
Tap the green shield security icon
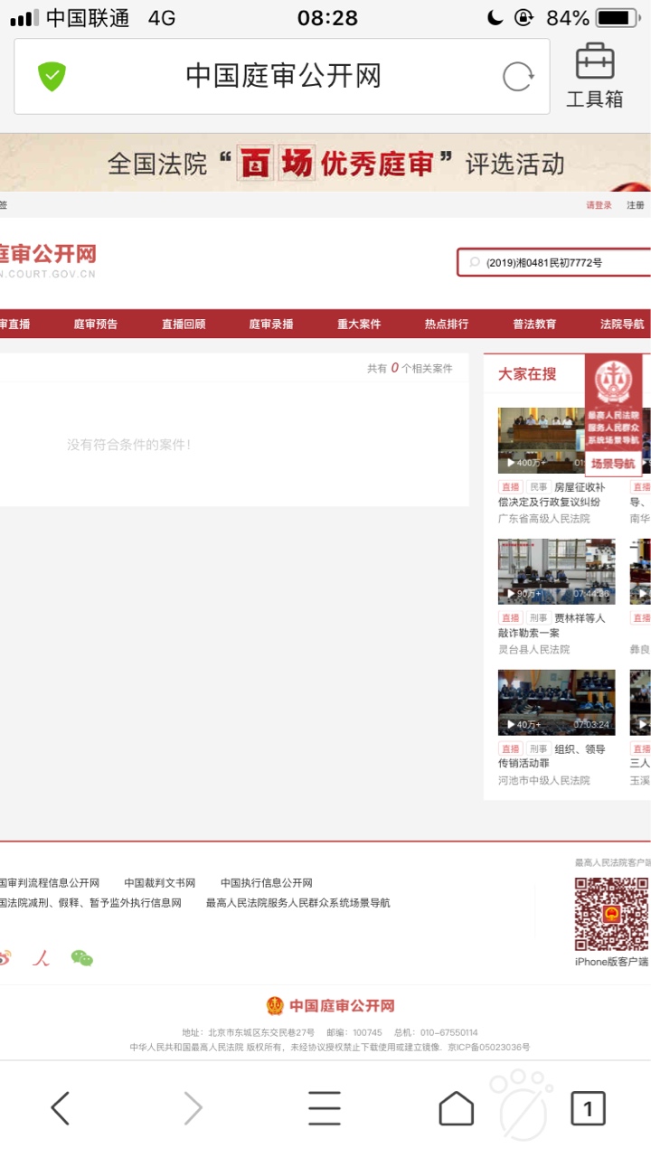point(52,77)
